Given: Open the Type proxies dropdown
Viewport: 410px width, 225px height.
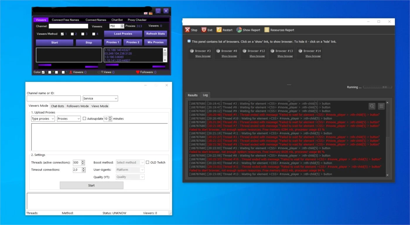Looking at the screenshot, I should (43, 118).
